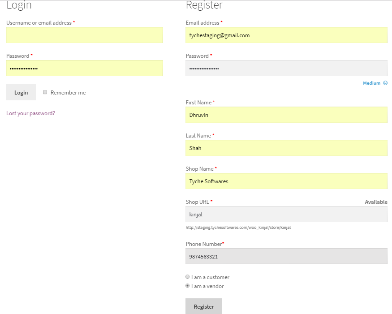This screenshot has width=392, height=314.
Task: Click the Login section password field
Action: tap(84, 68)
